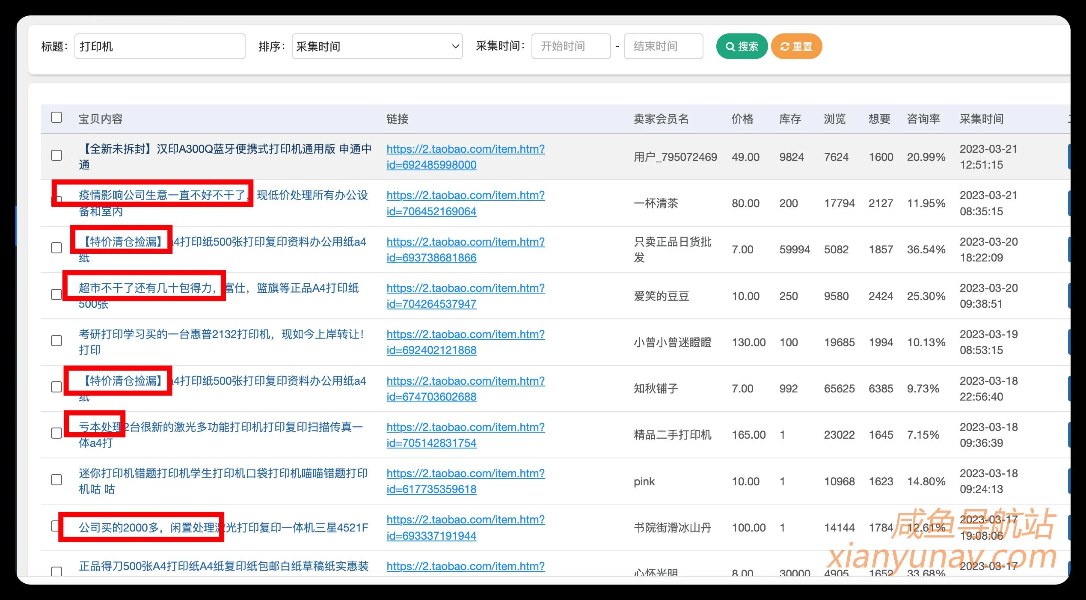This screenshot has width=1086, height=600.
Task: Toggle the select-all checkbox in the table header
Action: coord(56,117)
